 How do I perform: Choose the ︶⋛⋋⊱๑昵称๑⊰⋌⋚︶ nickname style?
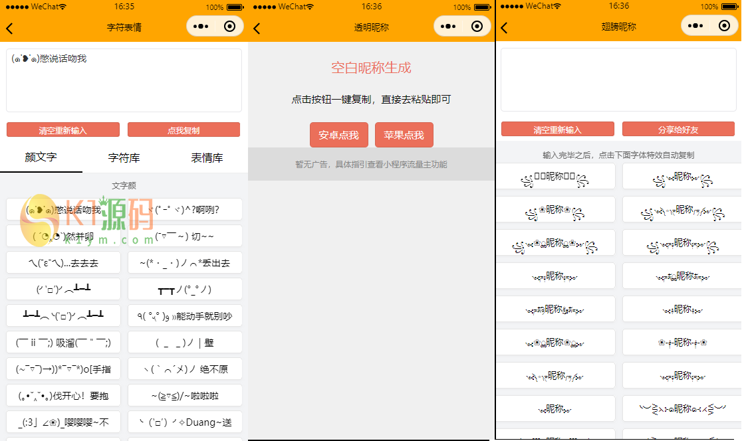(682, 408)
